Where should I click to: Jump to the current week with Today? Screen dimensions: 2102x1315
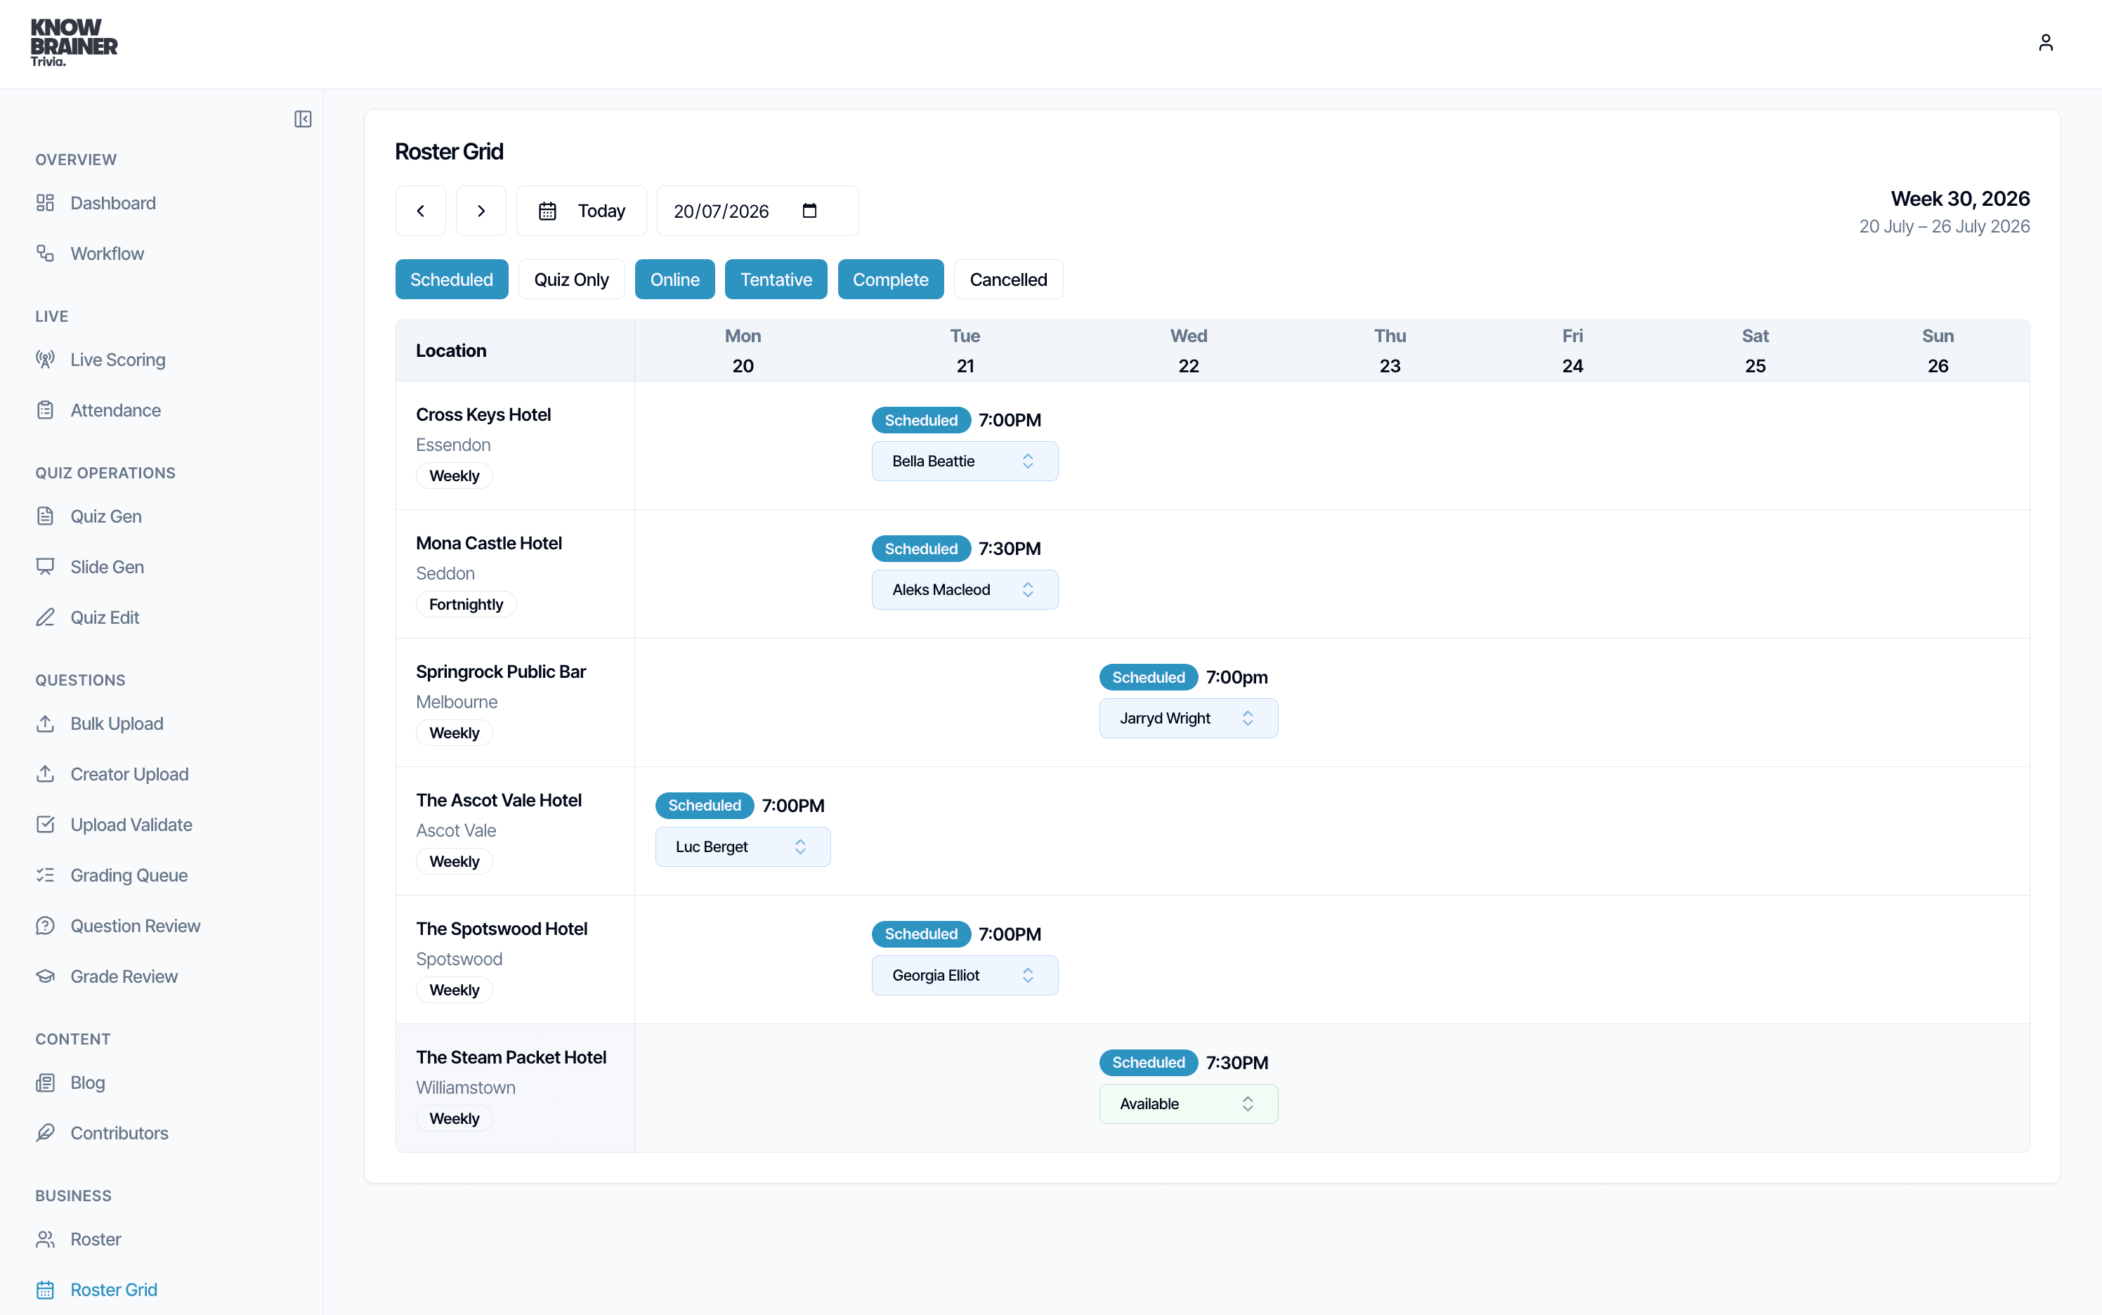(x=582, y=211)
